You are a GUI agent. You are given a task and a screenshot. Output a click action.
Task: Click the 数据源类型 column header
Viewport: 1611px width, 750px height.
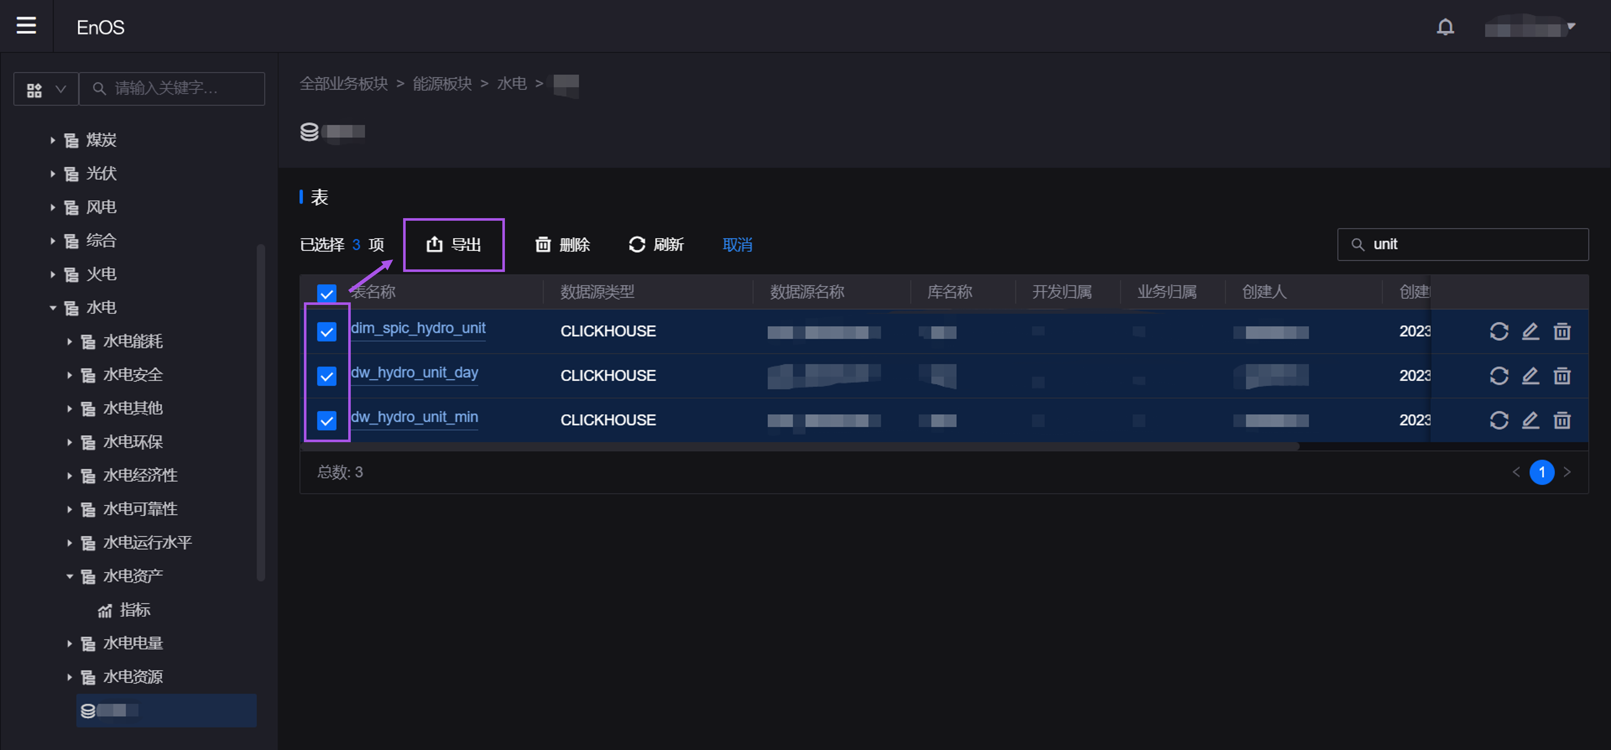597,292
